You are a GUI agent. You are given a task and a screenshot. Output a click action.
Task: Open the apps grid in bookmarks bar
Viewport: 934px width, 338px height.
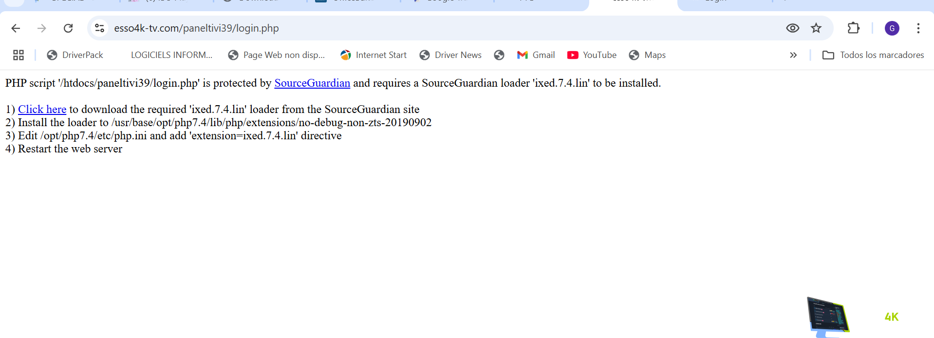19,55
